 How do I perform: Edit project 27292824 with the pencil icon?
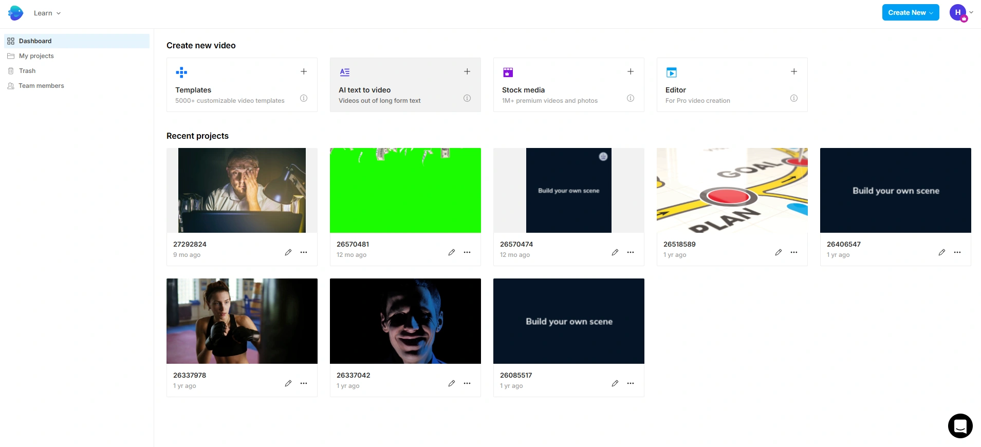pyautogui.click(x=288, y=252)
